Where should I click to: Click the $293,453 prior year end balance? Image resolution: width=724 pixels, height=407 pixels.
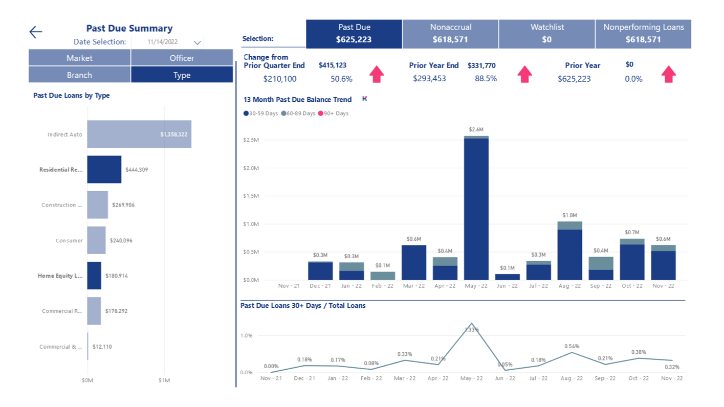point(429,79)
